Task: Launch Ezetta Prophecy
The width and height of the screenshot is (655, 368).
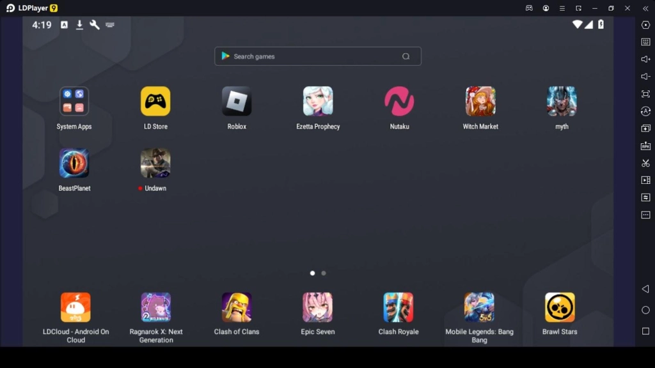Action: pos(318,101)
